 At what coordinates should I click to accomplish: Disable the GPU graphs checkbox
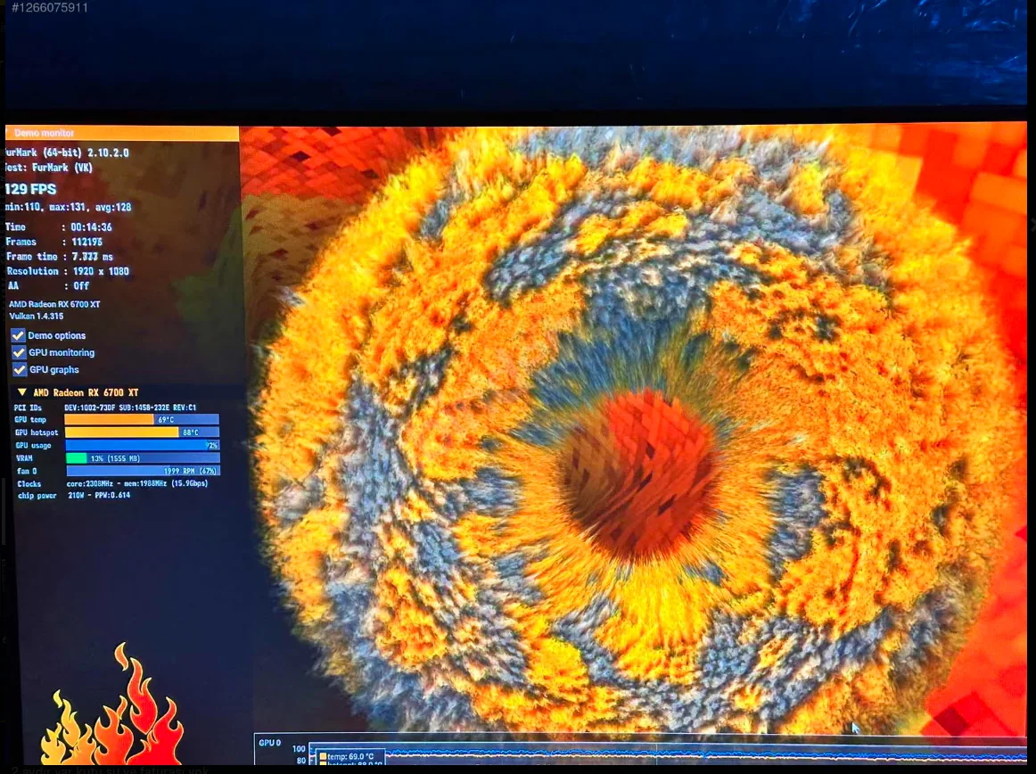(x=19, y=369)
